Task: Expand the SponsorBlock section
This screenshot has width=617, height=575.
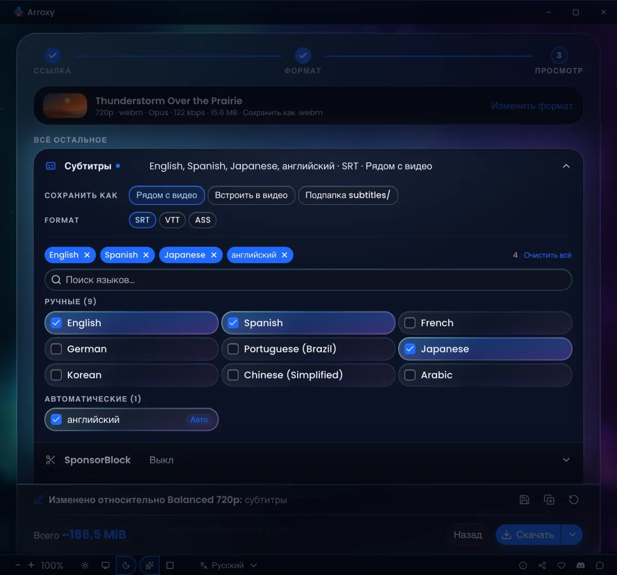Action: (x=308, y=460)
